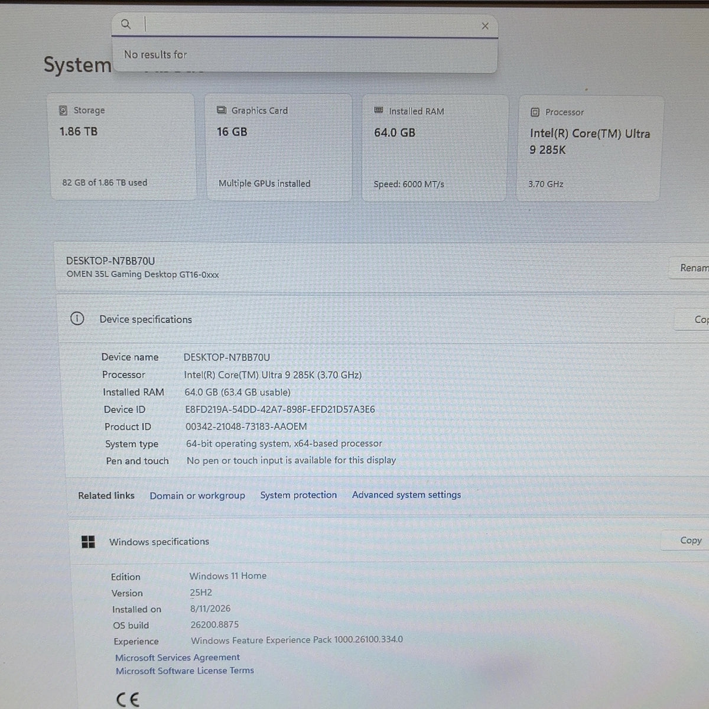
Task: Click the Graphics Card icon
Action: 222,110
